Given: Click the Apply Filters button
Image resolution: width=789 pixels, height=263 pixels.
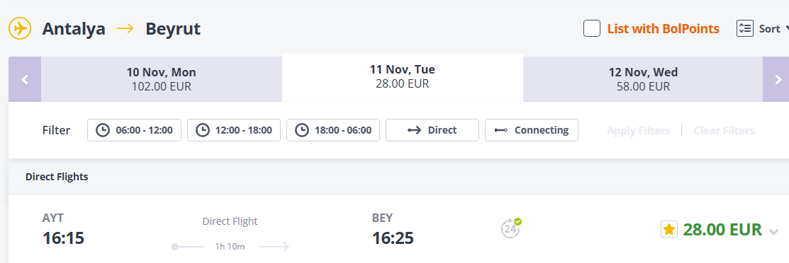Looking at the screenshot, I should pos(639,131).
